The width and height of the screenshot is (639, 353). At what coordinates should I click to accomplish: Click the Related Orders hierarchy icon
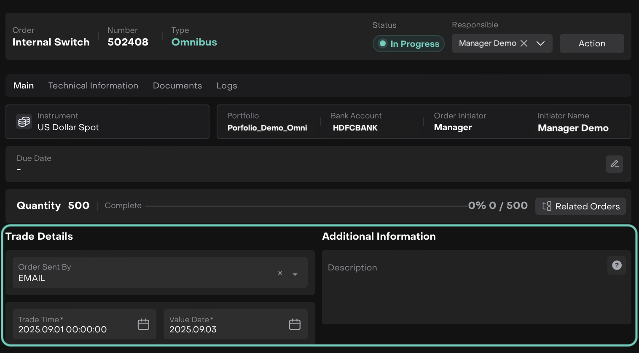point(547,206)
